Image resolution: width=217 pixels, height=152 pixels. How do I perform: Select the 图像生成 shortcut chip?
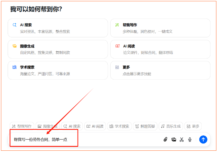click(x=48, y=126)
